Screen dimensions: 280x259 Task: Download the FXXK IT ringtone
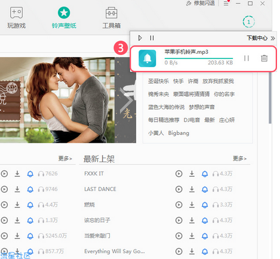point(192,174)
